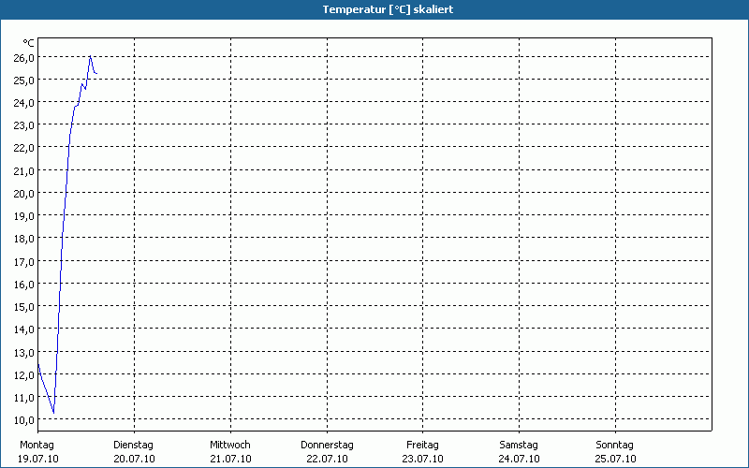Image resolution: width=749 pixels, height=468 pixels.
Task: Click the 11,0 axis value
Action: 24,397
